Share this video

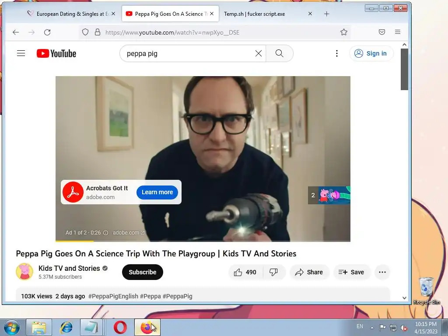(x=309, y=272)
